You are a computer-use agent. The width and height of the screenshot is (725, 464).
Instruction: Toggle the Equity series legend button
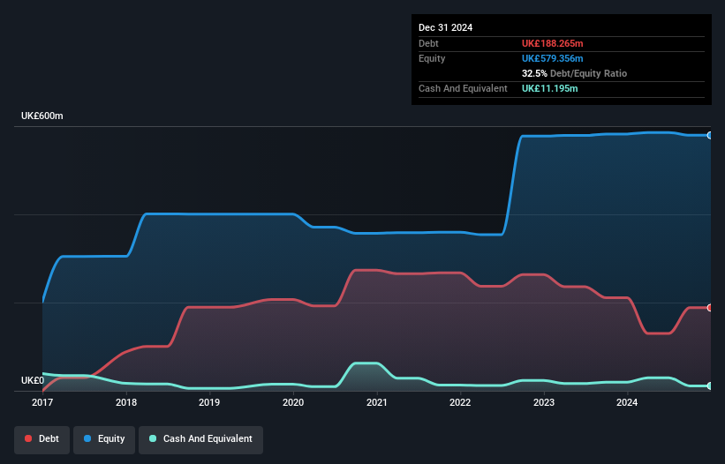(x=104, y=439)
